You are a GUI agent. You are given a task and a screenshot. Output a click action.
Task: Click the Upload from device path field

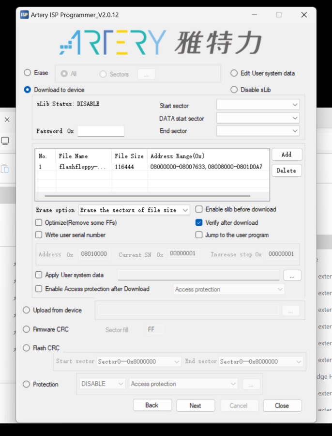point(189,311)
